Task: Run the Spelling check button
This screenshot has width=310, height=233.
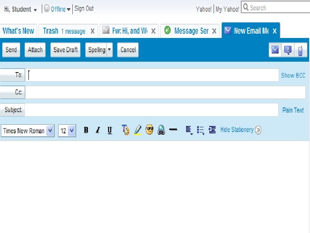Action: coord(96,50)
